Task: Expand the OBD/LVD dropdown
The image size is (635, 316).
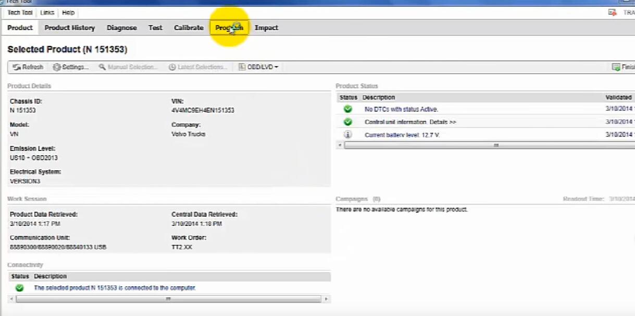Action: click(x=258, y=67)
